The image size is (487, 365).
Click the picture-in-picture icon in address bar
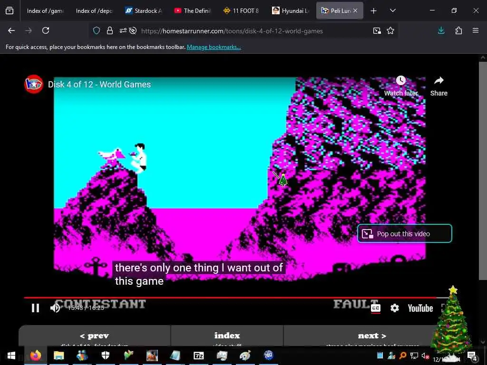pos(377,31)
